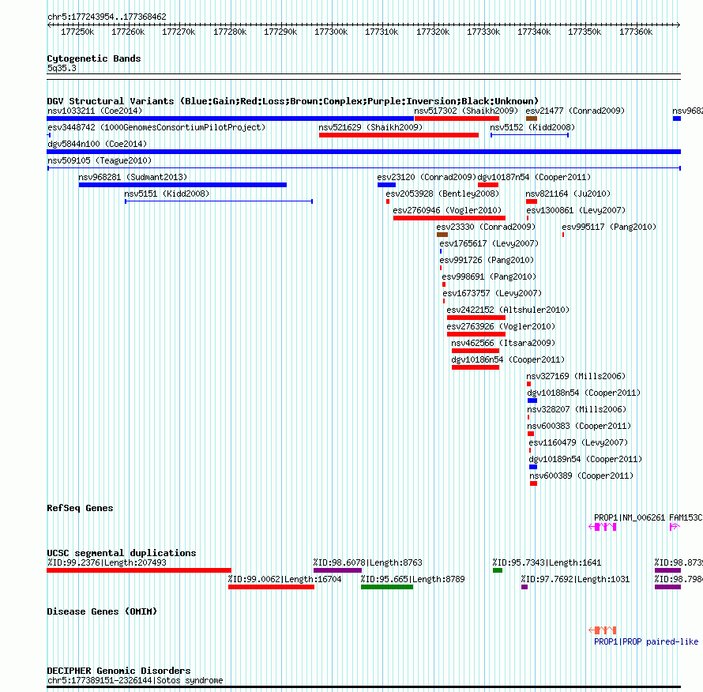
Task: Click the dgv10189n54 (Cooper2011) variant label
Action: pos(585,459)
